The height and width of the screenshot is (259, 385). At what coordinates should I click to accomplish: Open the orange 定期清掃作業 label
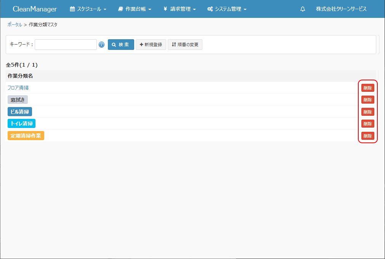[x=26, y=136]
